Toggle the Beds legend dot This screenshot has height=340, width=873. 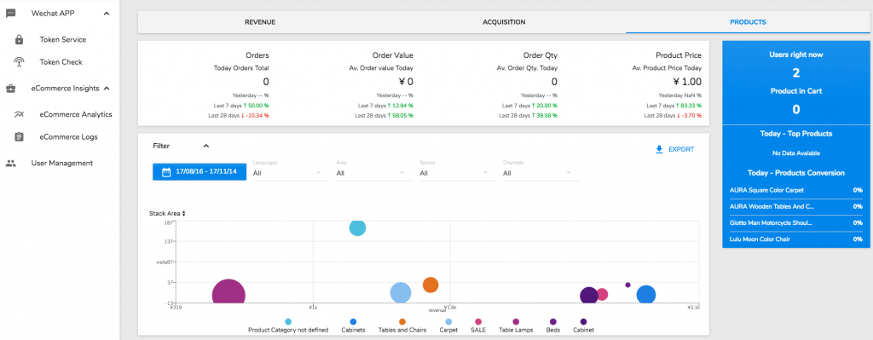pyautogui.click(x=552, y=321)
